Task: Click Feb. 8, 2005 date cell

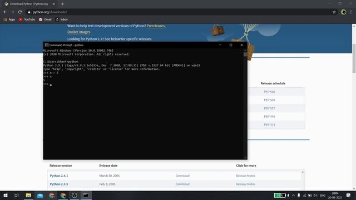Action: point(107,184)
